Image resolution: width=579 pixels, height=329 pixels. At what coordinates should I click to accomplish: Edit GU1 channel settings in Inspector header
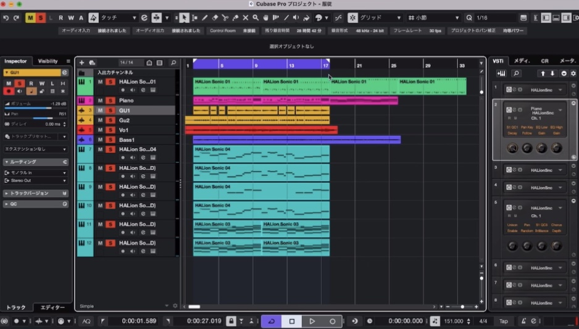coord(65,72)
